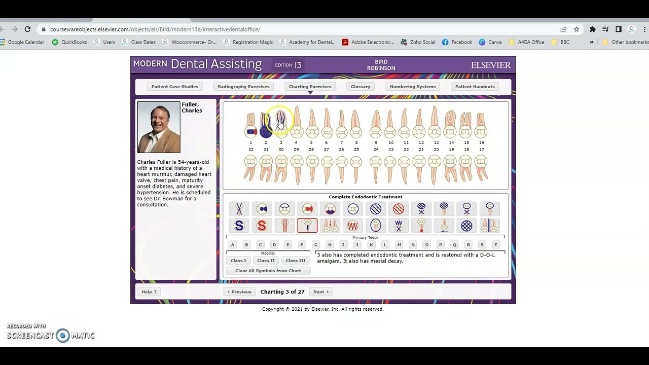Select the red diagonal-hatched crown symbol
The height and width of the screenshot is (365, 649).
[x=399, y=209]
